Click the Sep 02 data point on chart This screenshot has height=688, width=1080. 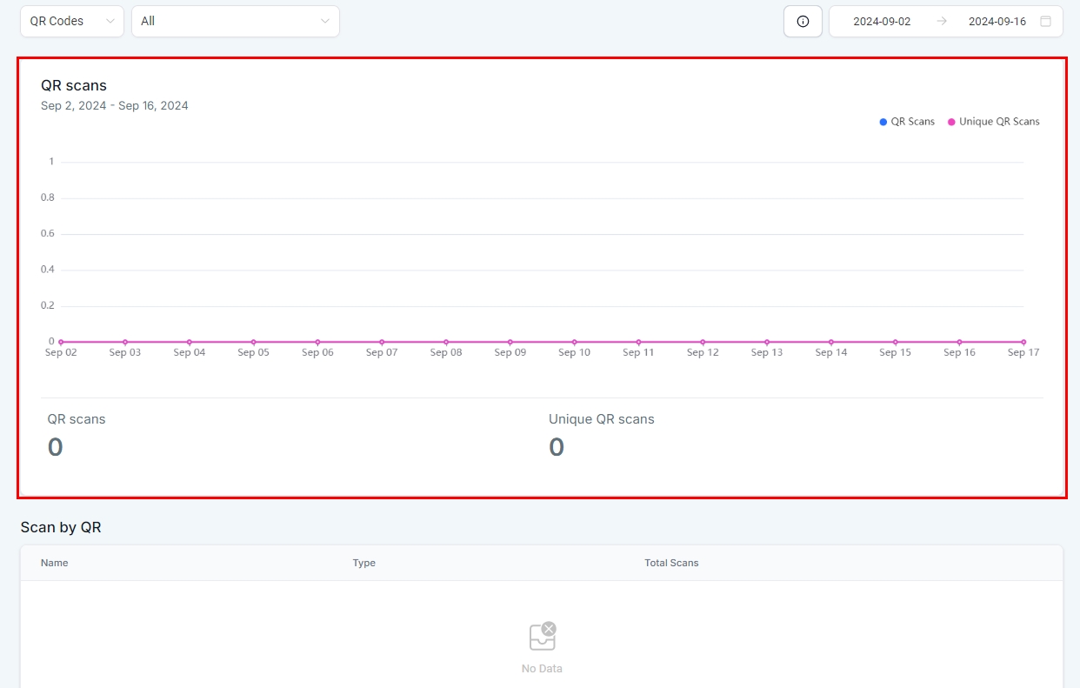pyautogui.click(x=61, y=342)
